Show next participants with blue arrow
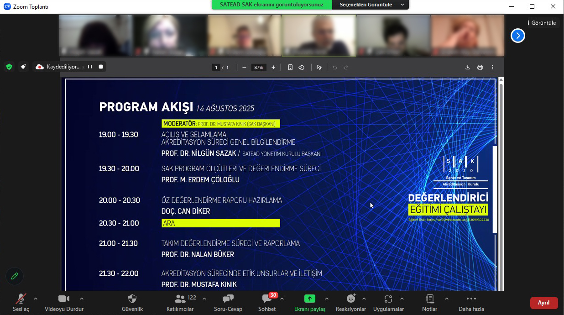Image resolution: width=564 pixels, height=315 pixels. click(517, 36)
